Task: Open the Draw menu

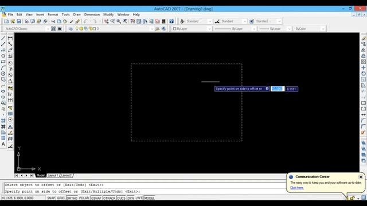Action: 77,14
